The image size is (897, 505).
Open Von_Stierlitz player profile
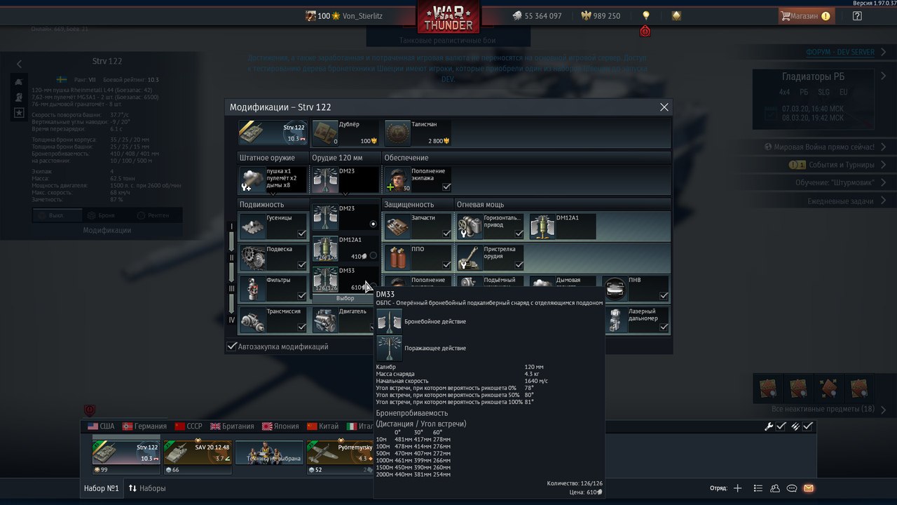pos(343,15)
